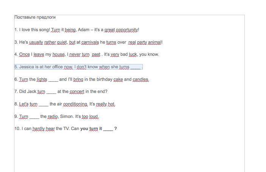This screenshot has width=266, height=172.
Task: Click the blank in sentence 10 about the TV
Action: (108, 129)
